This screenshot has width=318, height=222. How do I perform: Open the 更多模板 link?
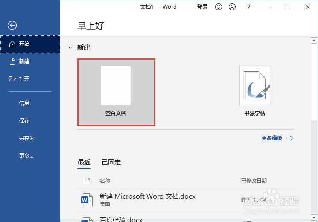click(x=277, y=138)
